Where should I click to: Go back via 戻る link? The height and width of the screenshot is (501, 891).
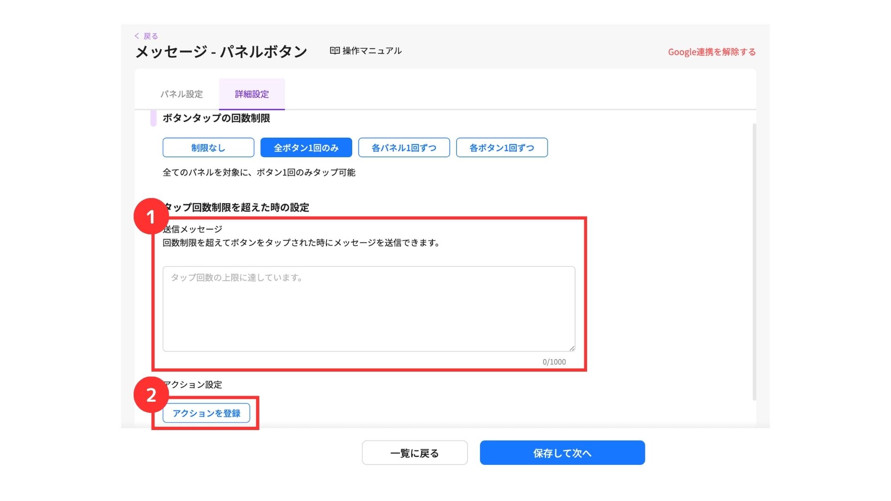click(150, 36)
